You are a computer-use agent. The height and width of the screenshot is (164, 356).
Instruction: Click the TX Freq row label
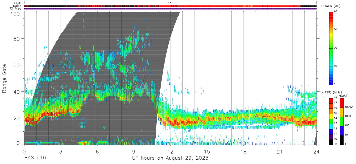16,8
